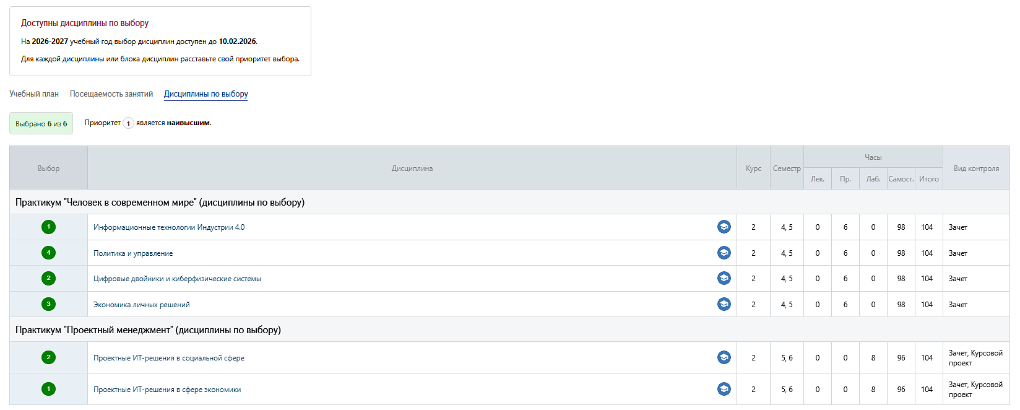Click graduation cap icon for Цифровые двойники row
Screen dimensions: 1020x410
point(724,279)
